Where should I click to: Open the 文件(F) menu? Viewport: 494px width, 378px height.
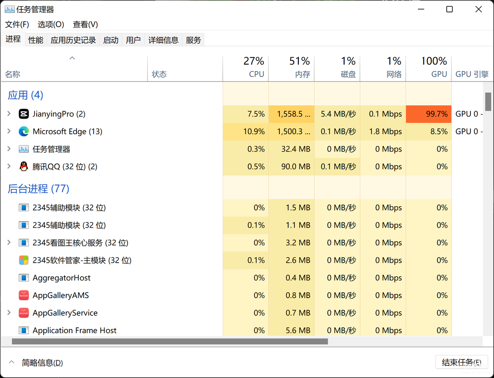(x=17, y=24)
